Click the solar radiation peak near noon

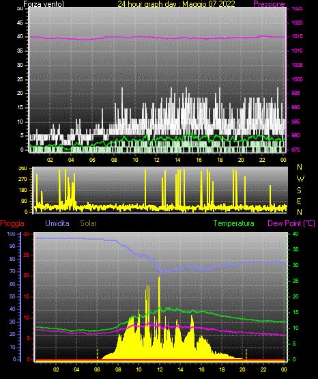159,278
